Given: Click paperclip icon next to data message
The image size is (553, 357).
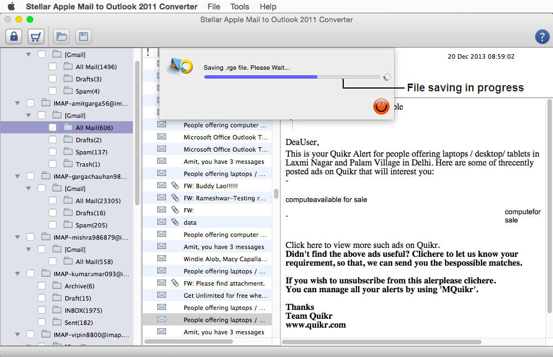Looking at the screenshot, I should point(175,222).
